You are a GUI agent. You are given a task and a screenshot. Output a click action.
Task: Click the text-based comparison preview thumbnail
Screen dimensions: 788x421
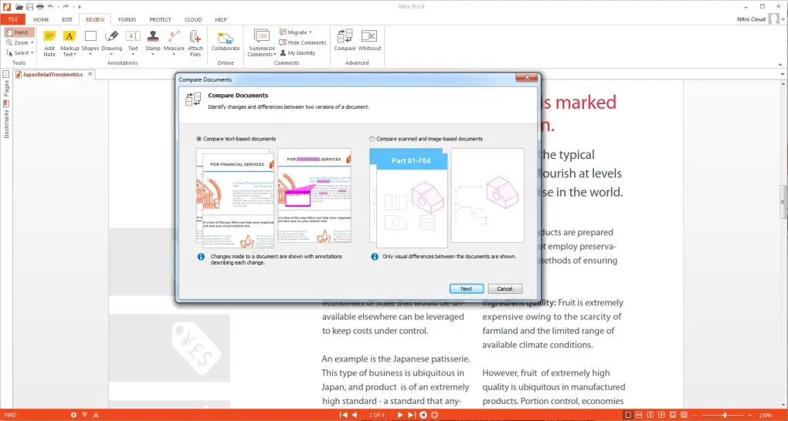pyautogui.click(x=274, y=197)
